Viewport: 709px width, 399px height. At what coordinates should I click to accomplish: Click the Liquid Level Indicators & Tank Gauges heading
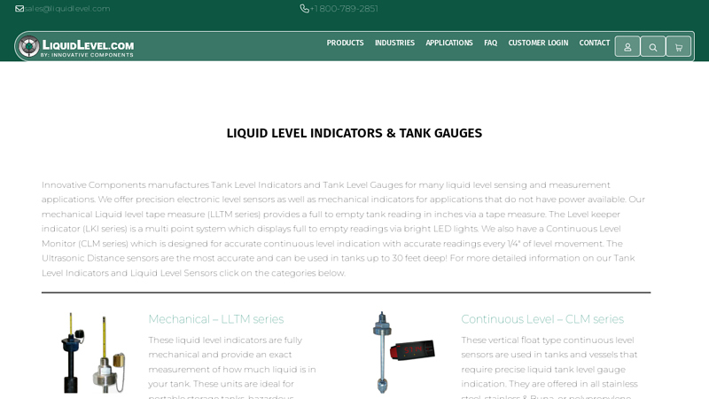(354, 133)
